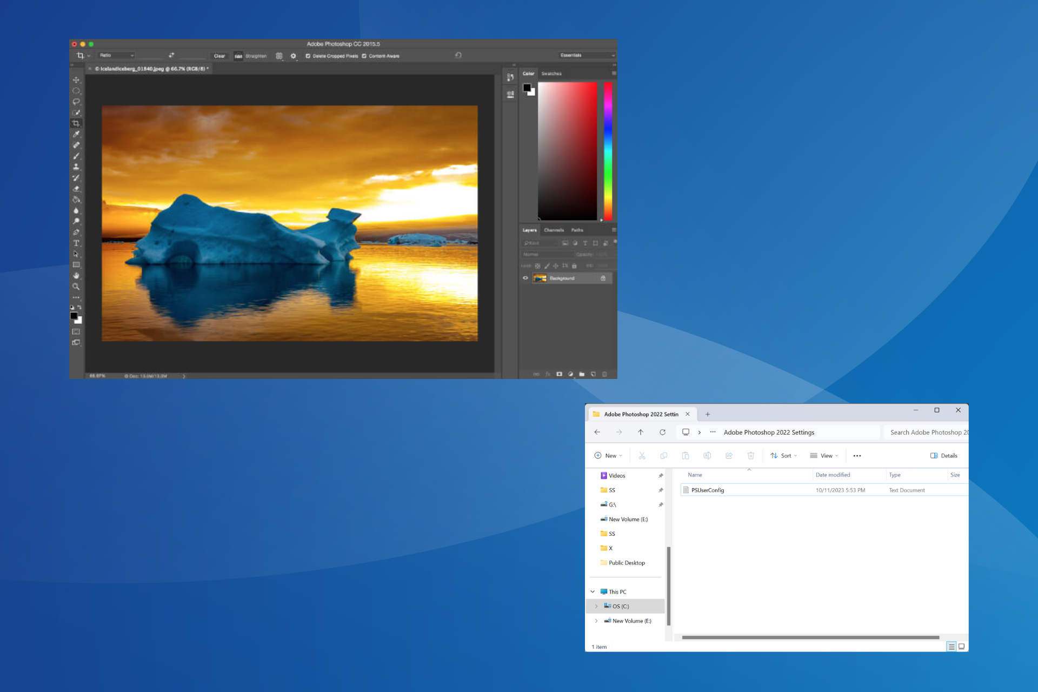This screenshot has width=1038, height=692.
Task: Swap width and height crop values
Action: [171, 55]
